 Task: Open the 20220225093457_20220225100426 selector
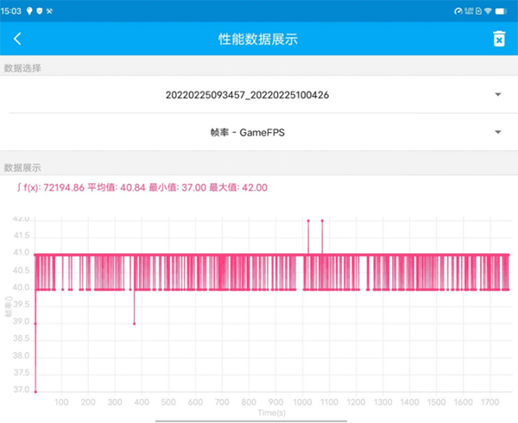(x=259, y=94)
